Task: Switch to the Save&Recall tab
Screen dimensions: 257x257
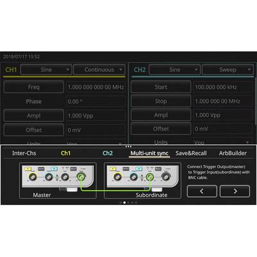Action: (x=191, y=153)
